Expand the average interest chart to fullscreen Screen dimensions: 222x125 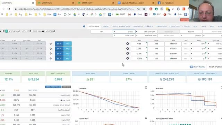pyautogui.click(x=146, y=118)
